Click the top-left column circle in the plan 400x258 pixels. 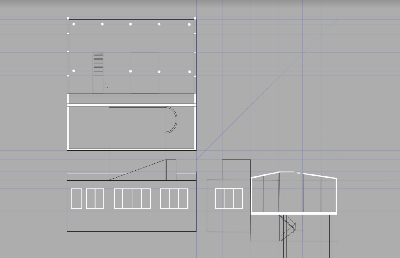74,24
